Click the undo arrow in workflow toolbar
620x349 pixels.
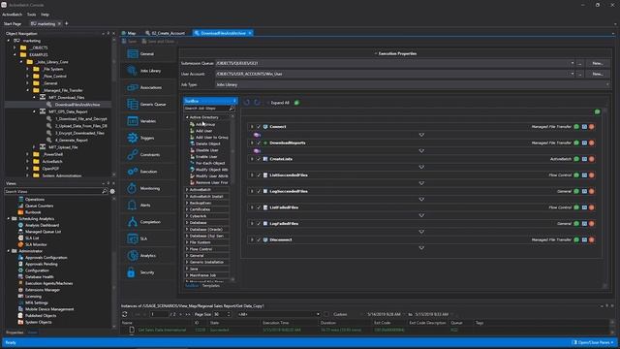[247, 103]
